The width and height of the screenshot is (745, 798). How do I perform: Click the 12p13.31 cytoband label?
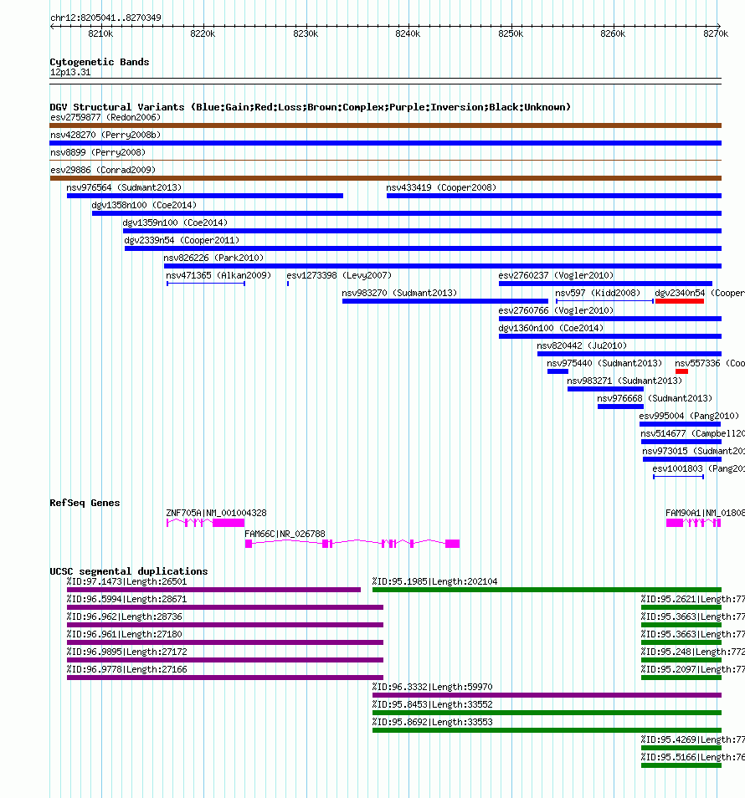coord(70,72)
